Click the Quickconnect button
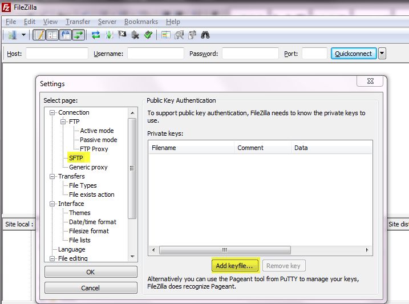 pyautogui.click(x=354, y=54)
